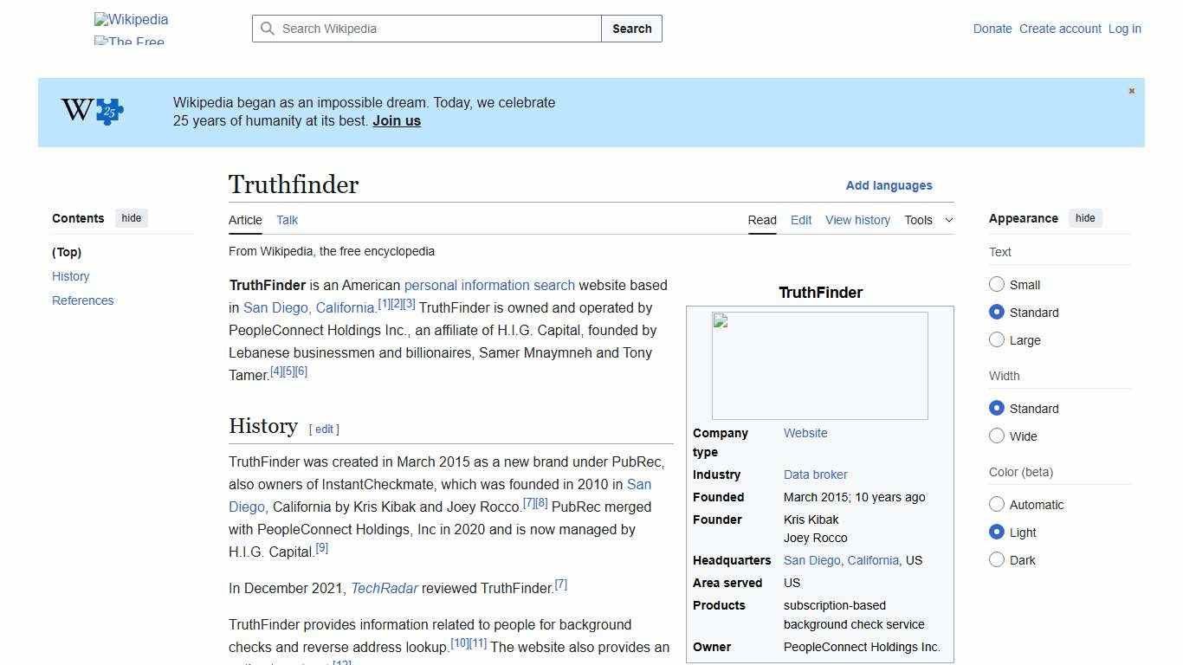Dismiss the anniversary banner with the × icon
Image resolution: width=1183 pixels, height=665 pixels.
1131,90
